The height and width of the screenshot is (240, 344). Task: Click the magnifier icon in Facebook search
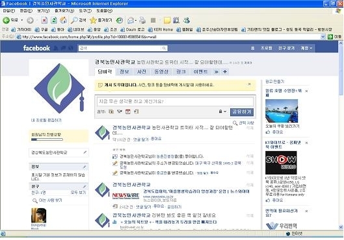pos(164,48)
